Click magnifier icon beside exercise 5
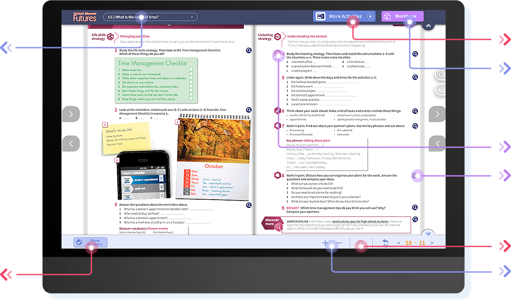Image resolution: width=511 pixels, height=301 pixels. point(415,77)
